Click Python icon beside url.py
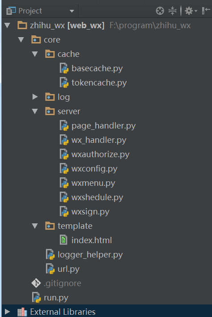Viewport: 212px width, 317px height. point(50,269)
